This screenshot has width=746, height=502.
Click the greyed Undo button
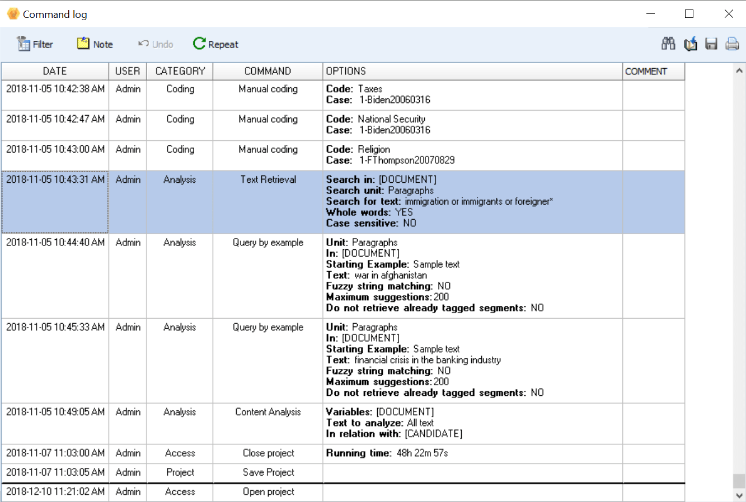(x=156, y=44)
